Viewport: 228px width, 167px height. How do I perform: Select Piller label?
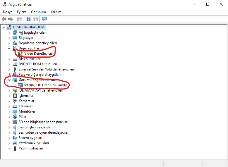(23, 117)
